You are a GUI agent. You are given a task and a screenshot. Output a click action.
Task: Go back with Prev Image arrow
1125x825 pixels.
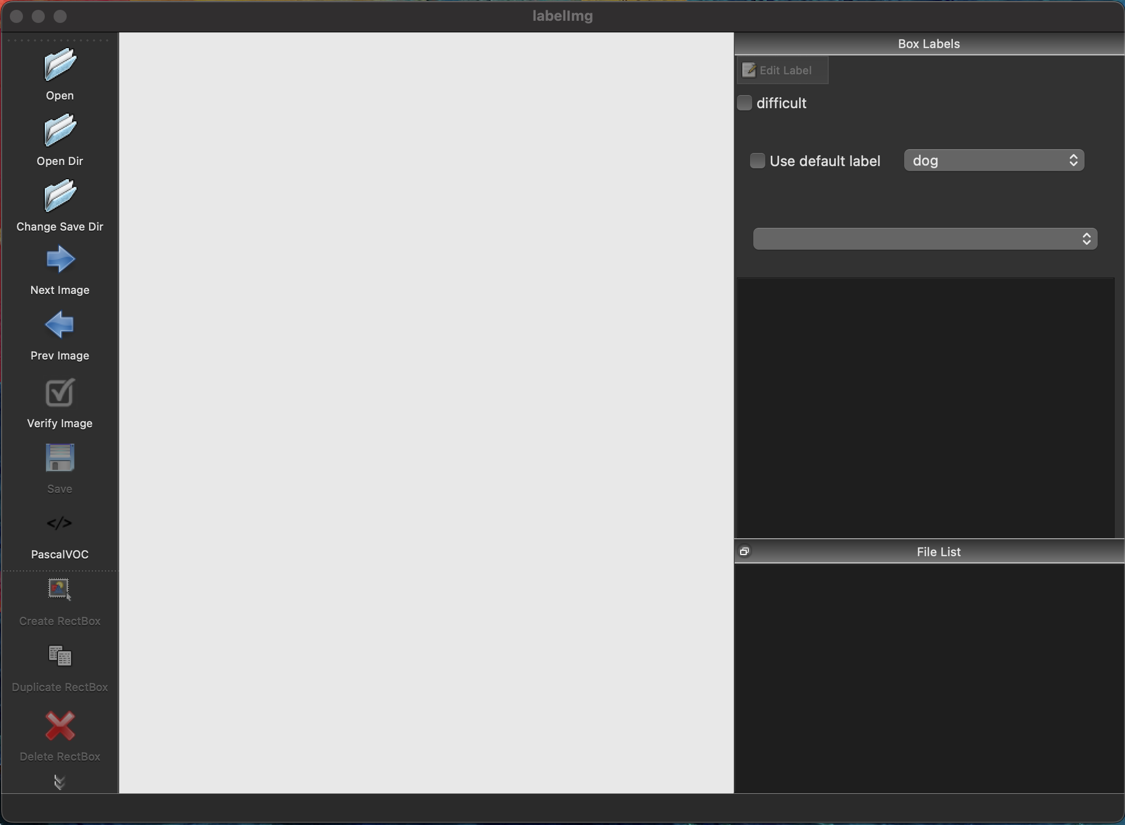click(x=60, y=325)
